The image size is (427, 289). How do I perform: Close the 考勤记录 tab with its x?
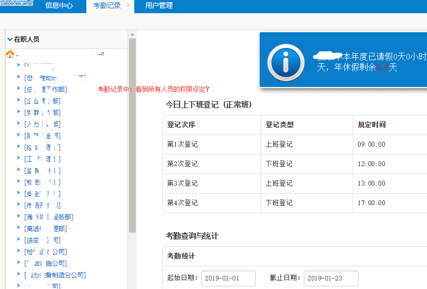click(128, 5)
